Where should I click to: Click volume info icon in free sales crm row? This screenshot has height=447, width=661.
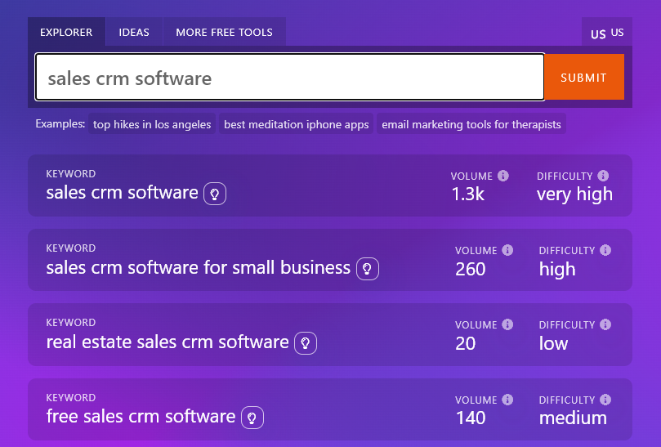click(x=507, y=400)
